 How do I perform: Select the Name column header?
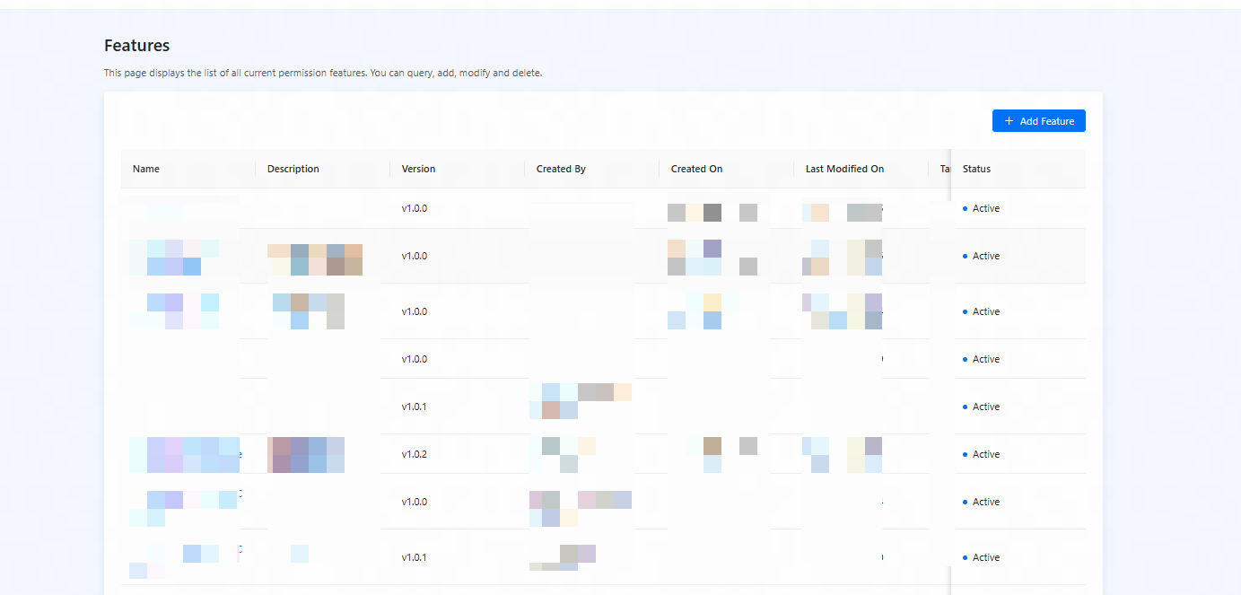[146, 169]
